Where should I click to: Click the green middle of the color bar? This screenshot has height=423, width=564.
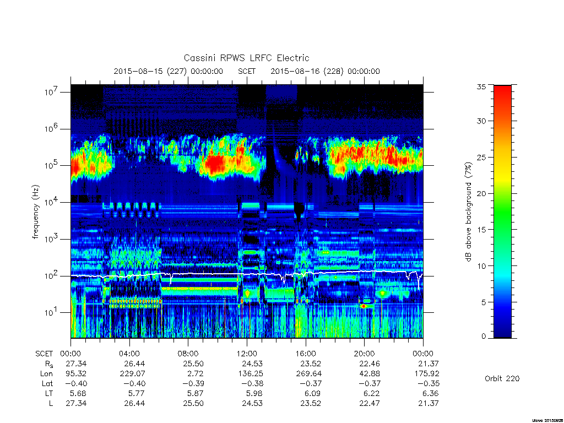click(502, 216)
